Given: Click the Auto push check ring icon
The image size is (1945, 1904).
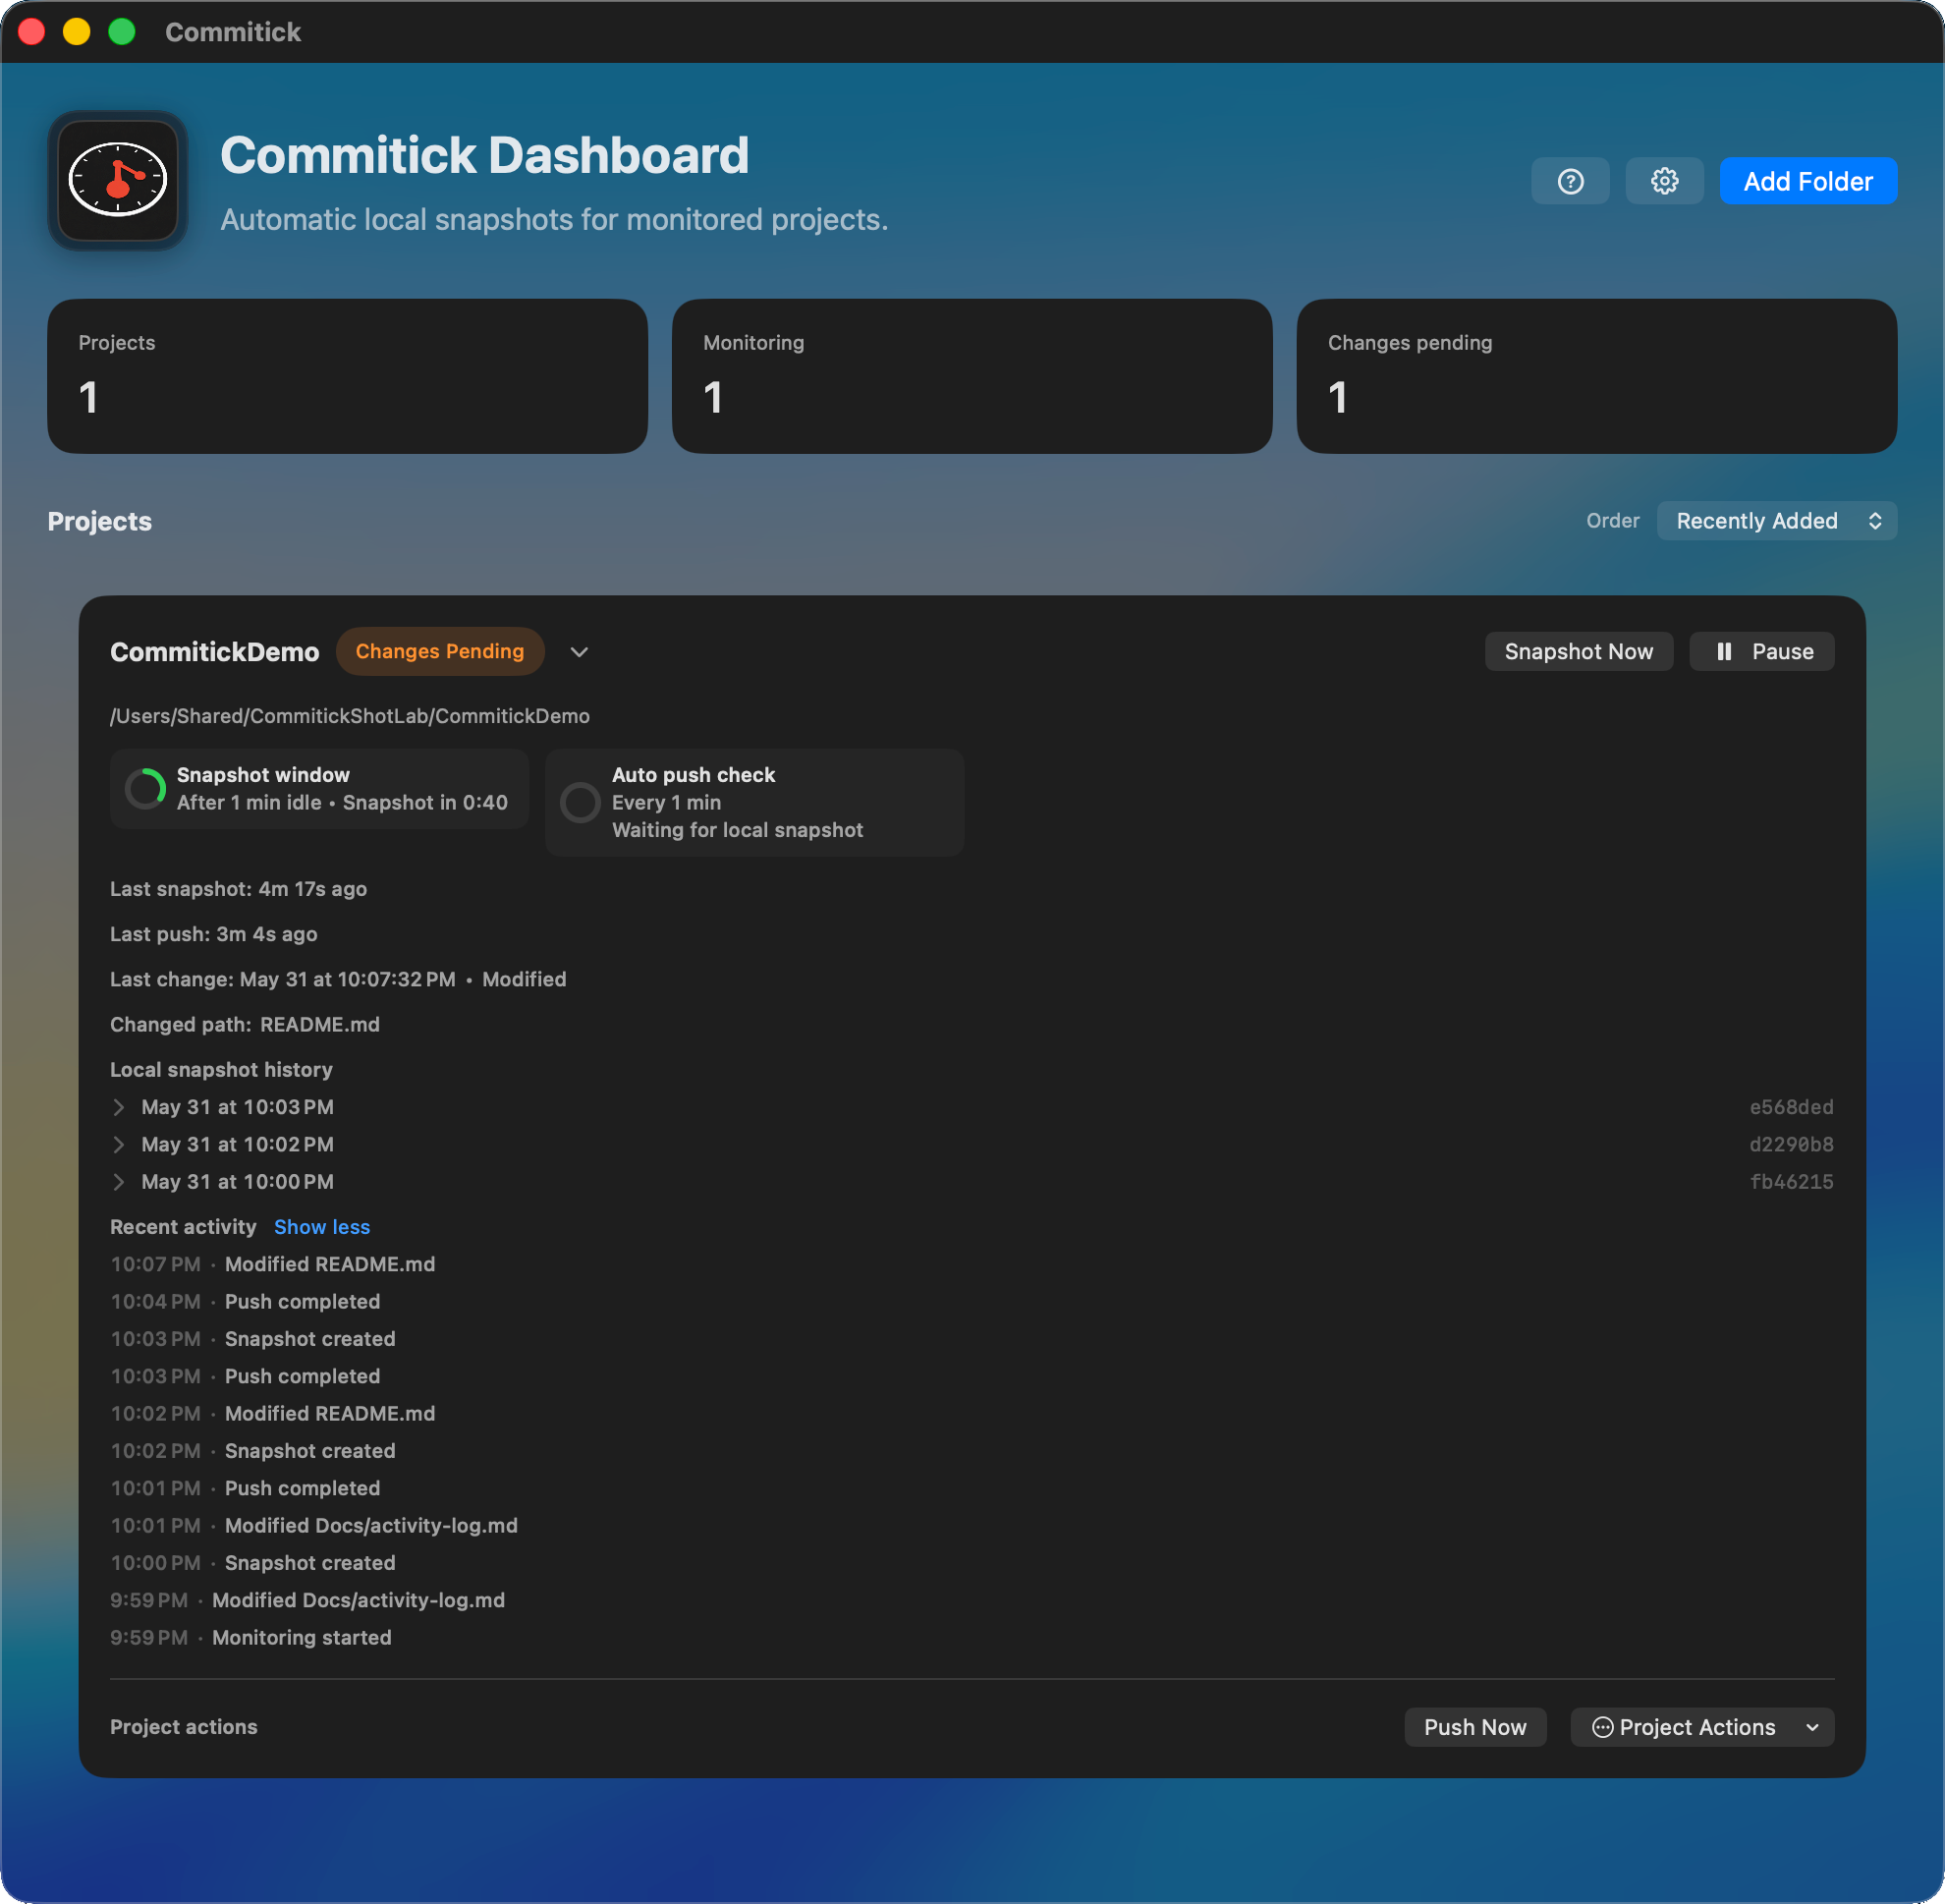Looking at the screenshot, I should pyautogui.click(x=580, y=803).
